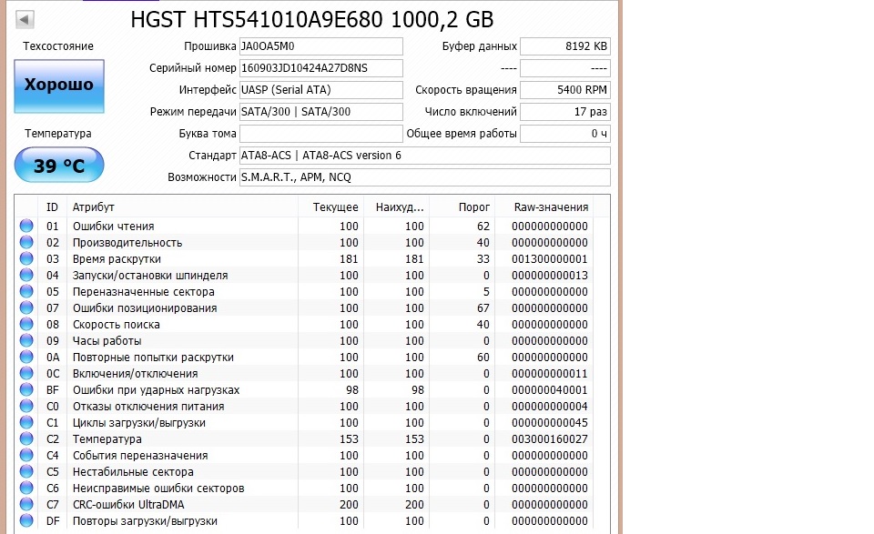Click status orb for Производительность row

[x=25, y=243]
